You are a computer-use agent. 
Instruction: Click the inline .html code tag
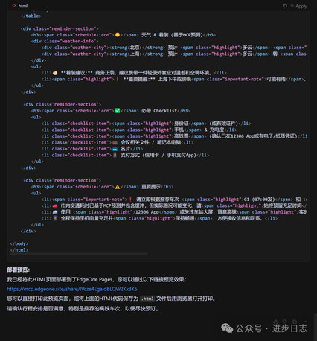coord(147,299)
